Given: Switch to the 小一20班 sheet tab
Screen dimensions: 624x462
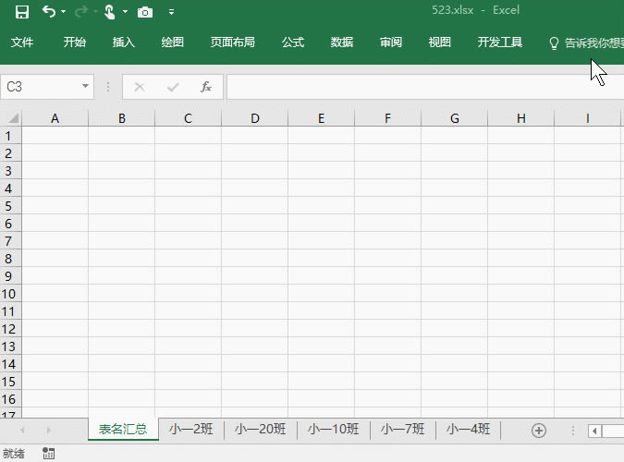Looking at the screenshot, I should [x=261, y=429].
